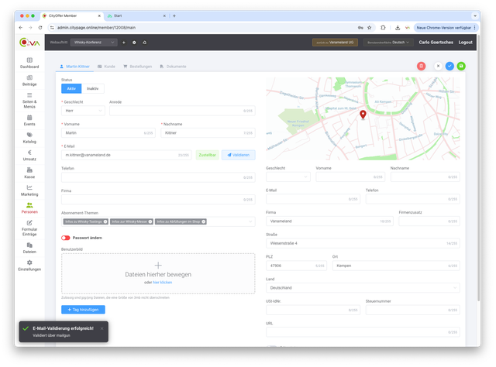
Task: Open the Kasse register section
Action: (29, 173)
